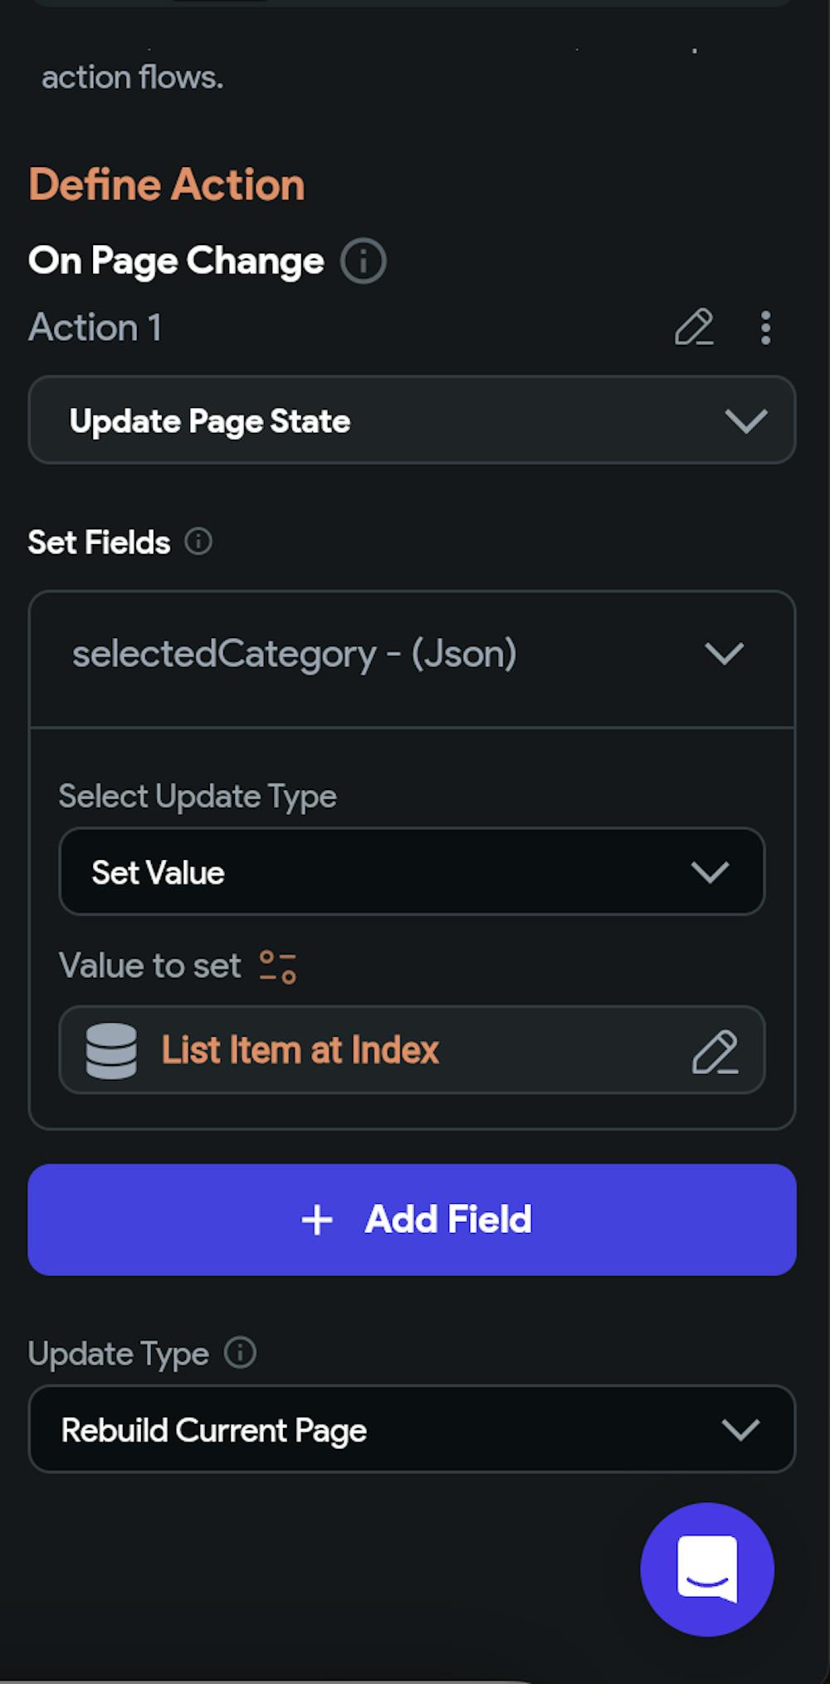830x1684 pixels.
Task: Click the Select Update Type label
Action: (198, 796)
